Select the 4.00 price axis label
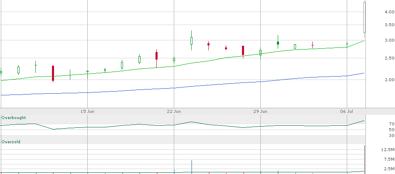Image resolution: width=395 pixels, height=174 pixels. pos(390,12)
